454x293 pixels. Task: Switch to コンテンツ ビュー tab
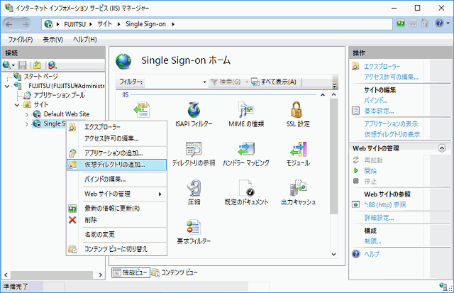coord(175,272)
